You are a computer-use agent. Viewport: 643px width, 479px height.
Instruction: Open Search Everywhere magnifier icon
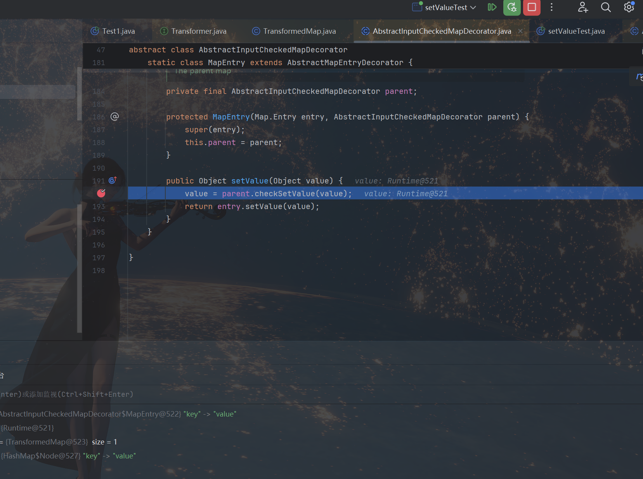pyautogui.click(x=606, y=7)
